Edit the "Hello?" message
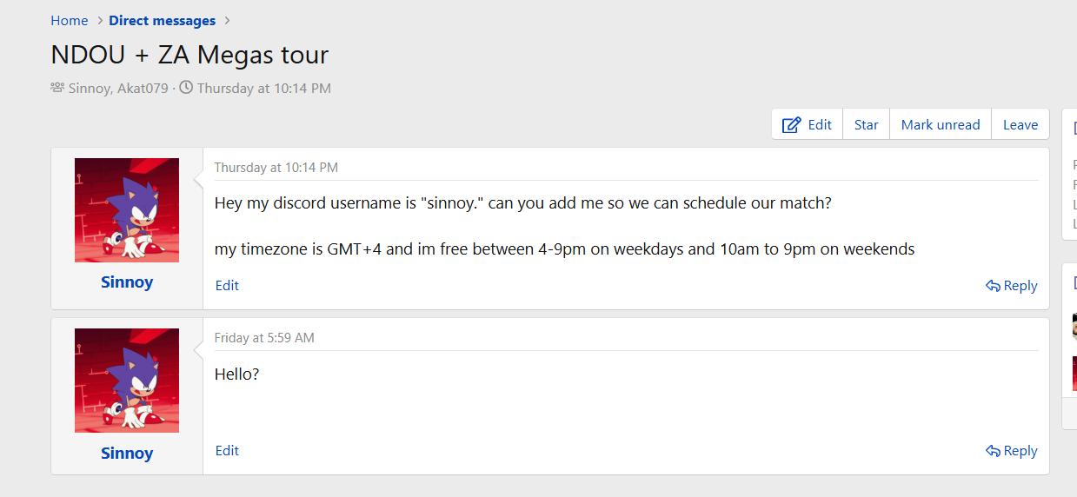 (227, 450)
